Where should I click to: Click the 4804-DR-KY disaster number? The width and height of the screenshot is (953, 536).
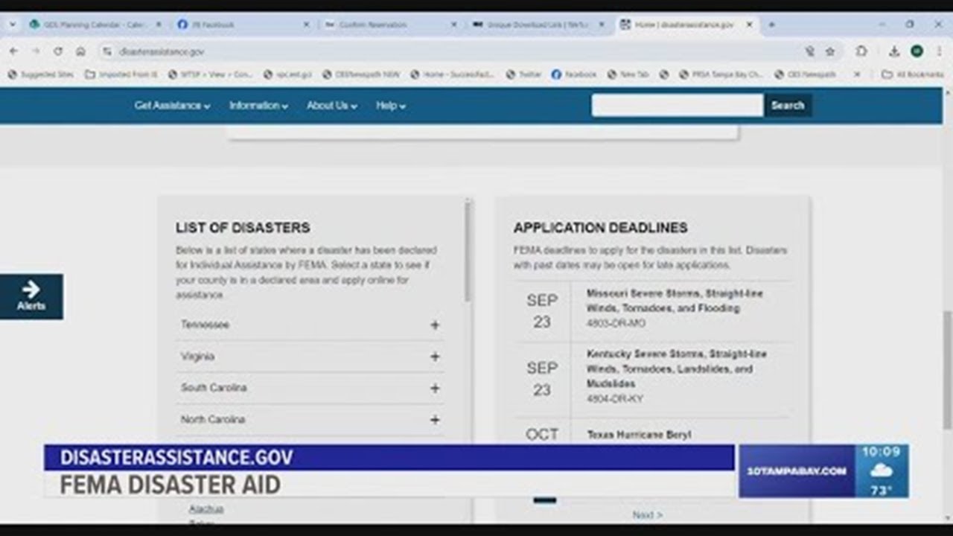pos(614,399)
